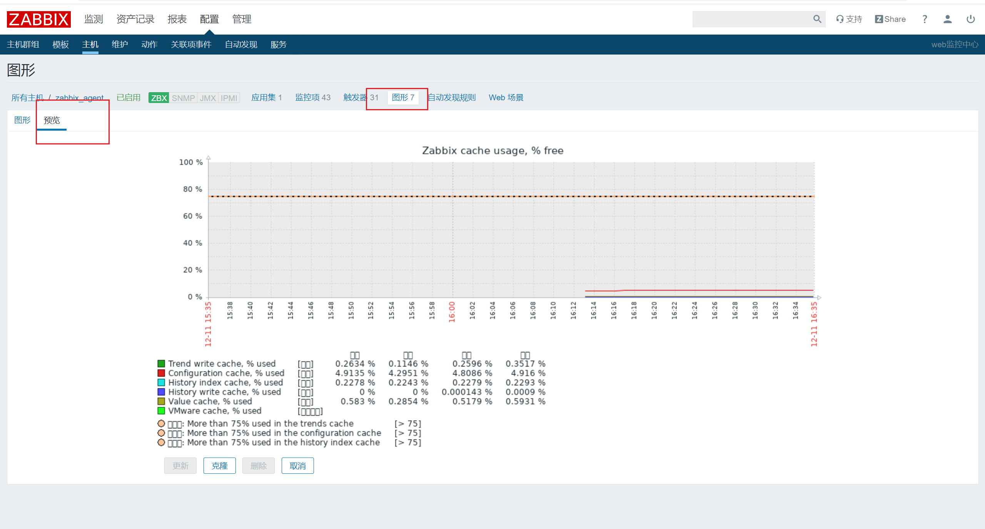Click the configuration cache trigger circle marker
985x529 pixels.
click(161, 433)
